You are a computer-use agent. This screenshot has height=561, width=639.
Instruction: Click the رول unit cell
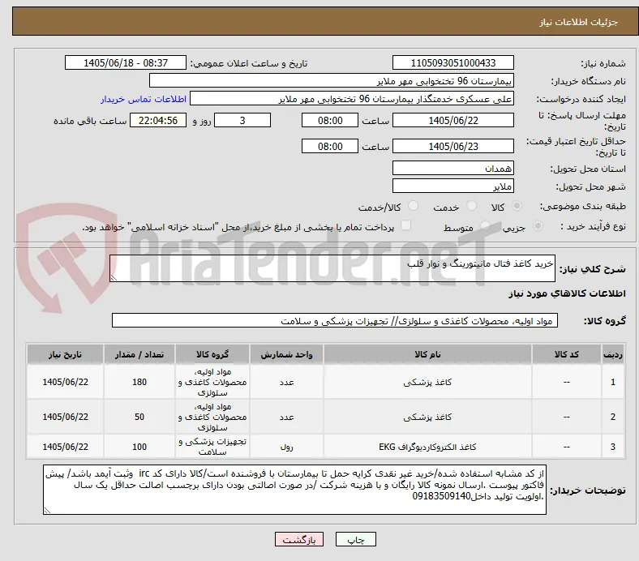(286, 447)
